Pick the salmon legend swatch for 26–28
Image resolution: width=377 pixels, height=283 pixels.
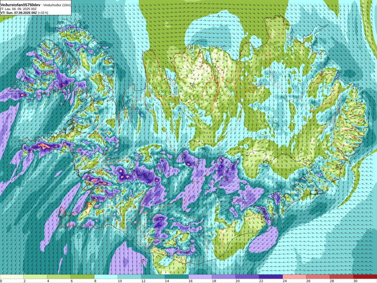318,277
